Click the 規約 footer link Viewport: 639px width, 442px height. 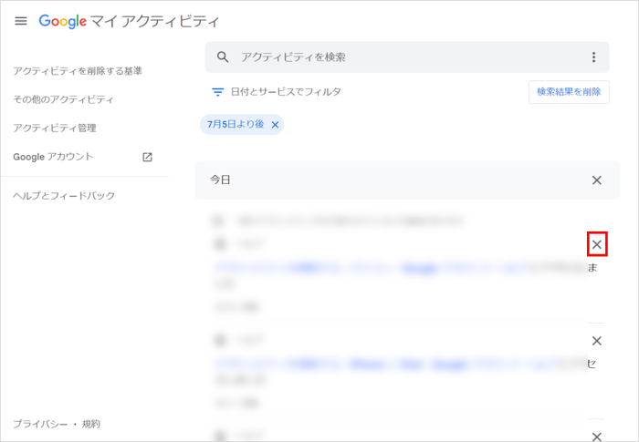[91, 424]
